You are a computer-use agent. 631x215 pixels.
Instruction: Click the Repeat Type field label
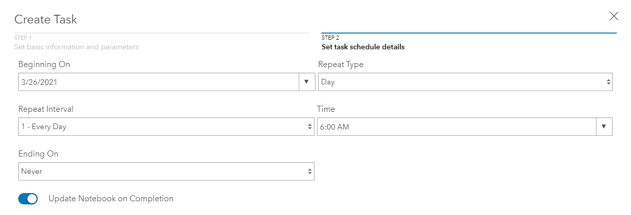pyautogui.click(x=340, y=65)
